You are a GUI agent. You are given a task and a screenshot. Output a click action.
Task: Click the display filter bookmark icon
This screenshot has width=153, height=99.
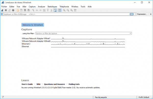(x=2, y=14)
